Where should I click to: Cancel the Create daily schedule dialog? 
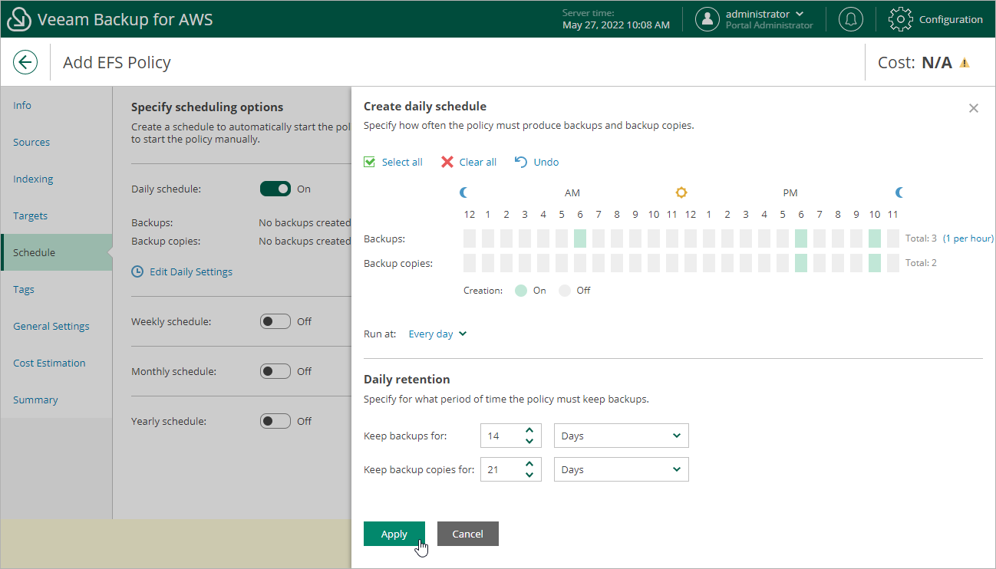point(467,534)
